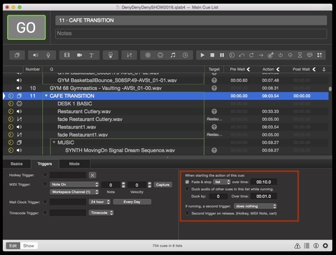Add a Pause cue using the pause icon

[x=222, y=55]
